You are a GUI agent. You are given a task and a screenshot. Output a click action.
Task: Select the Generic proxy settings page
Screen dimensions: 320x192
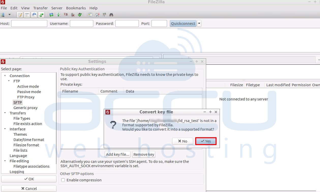(x=25, y=108)
